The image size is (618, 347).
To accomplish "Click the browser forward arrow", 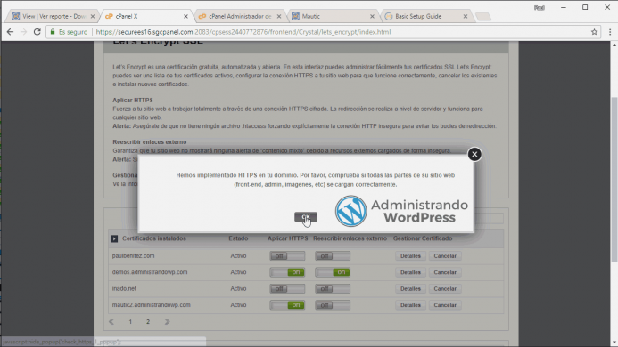I will pyautogui.click(x=24, y=32).
